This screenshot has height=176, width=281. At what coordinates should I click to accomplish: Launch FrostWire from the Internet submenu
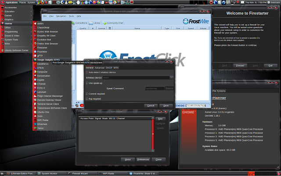52,51
